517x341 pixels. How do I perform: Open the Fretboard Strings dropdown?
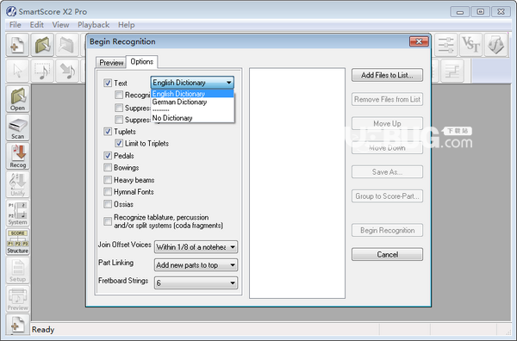pyautogui.click(x=196, y=283)
